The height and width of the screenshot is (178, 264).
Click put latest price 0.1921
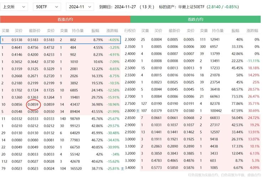(x=172, y=139)
